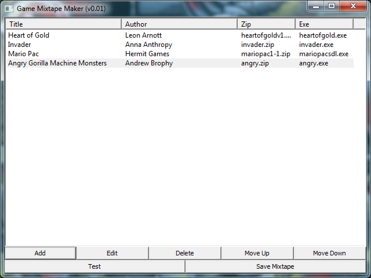Run the Test button
This screenshot has width=371, height=278.
(x=94, y=266)
